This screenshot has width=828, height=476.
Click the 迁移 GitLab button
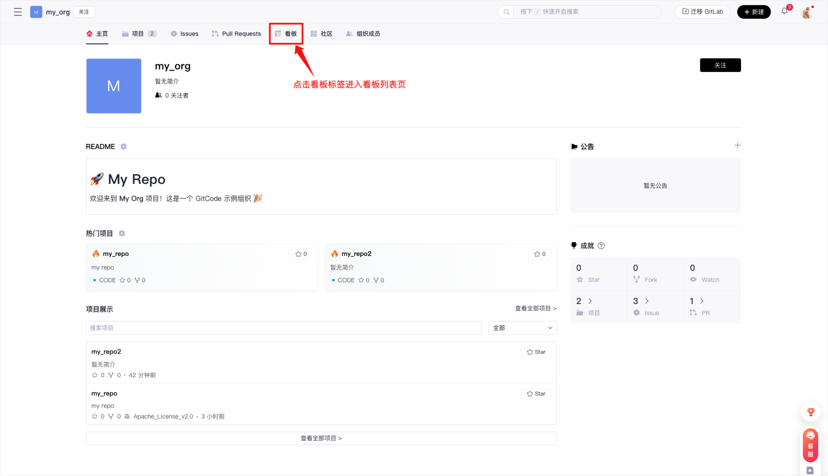[702, 12]
